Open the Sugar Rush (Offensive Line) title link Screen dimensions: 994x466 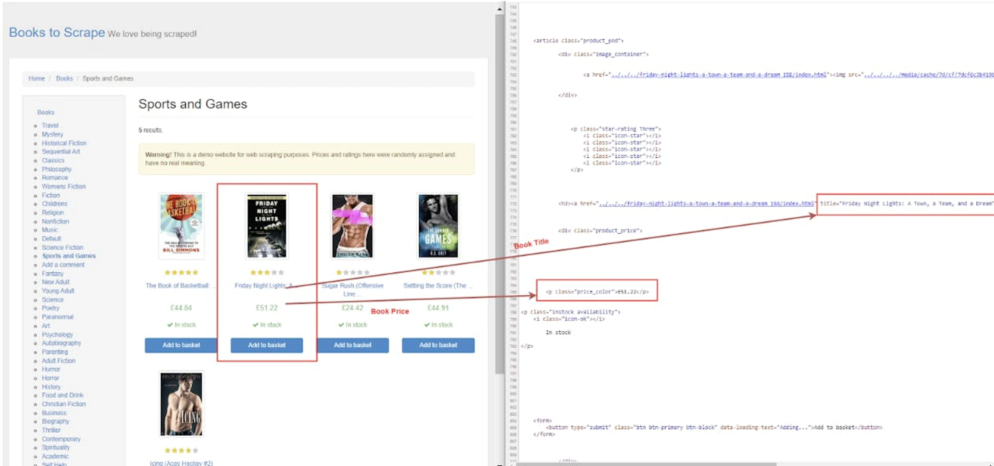click(x=352, y=290)
